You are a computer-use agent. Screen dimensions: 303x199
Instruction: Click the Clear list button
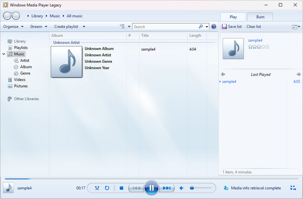[253, 26]
